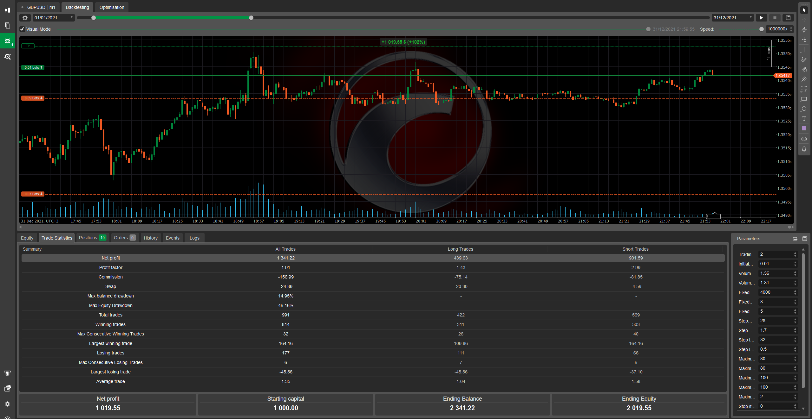Click the speed slider handle

(x=762, y=29)
